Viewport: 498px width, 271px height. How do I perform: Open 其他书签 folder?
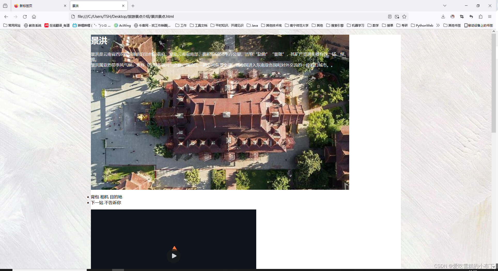[452, 25]
